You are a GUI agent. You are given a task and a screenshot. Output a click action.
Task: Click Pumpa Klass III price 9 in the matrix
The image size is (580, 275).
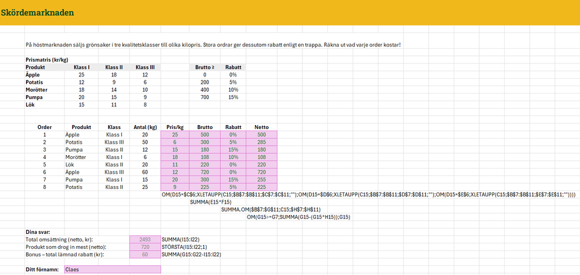[146, 97]
